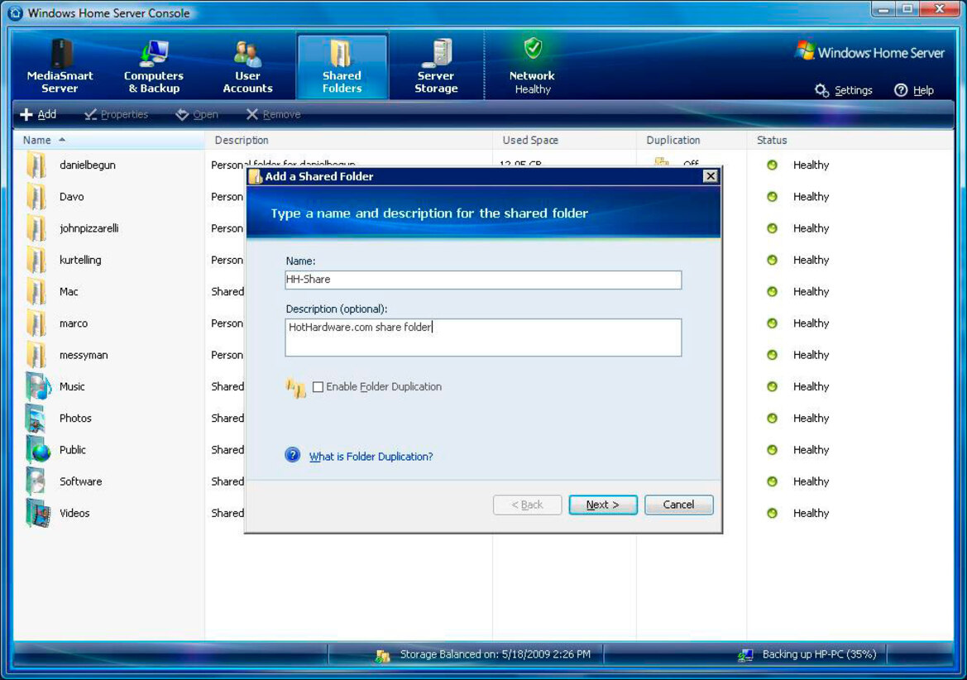Click Storage Balanced date text

[x=495, y=654]
